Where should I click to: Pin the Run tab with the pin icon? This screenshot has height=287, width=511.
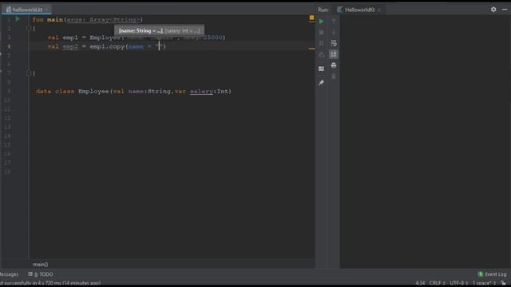click(321, 83)
